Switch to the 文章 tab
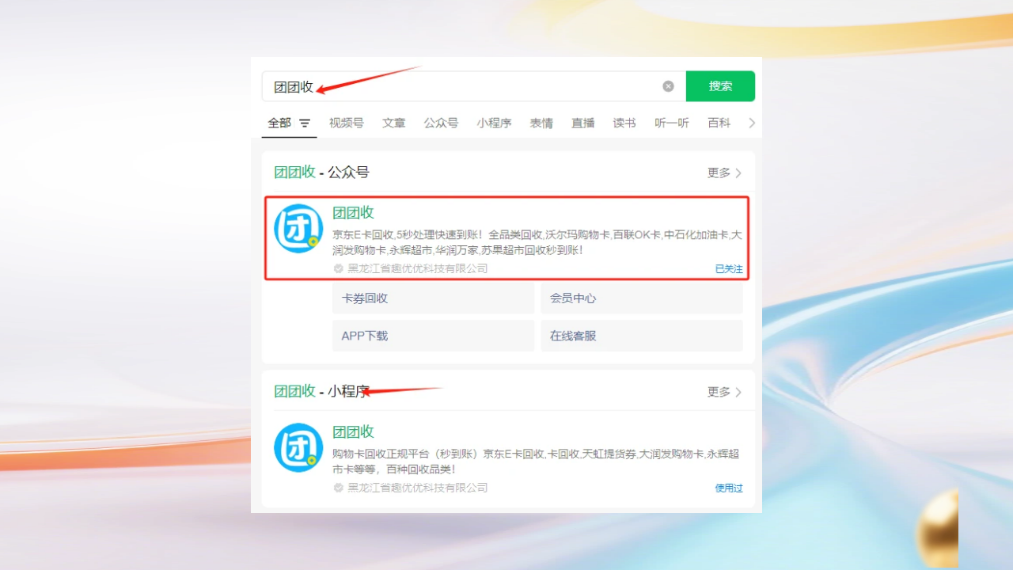The width and height of the screenshot is (1013, 570). 394,123
